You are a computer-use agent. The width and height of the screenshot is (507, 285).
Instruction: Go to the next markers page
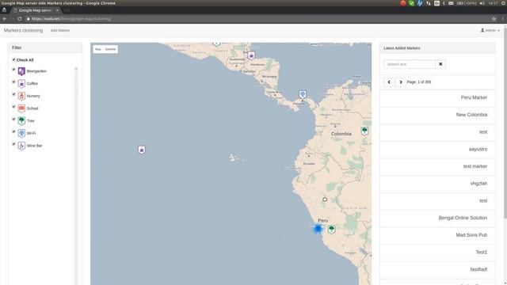tap(401, 82)
